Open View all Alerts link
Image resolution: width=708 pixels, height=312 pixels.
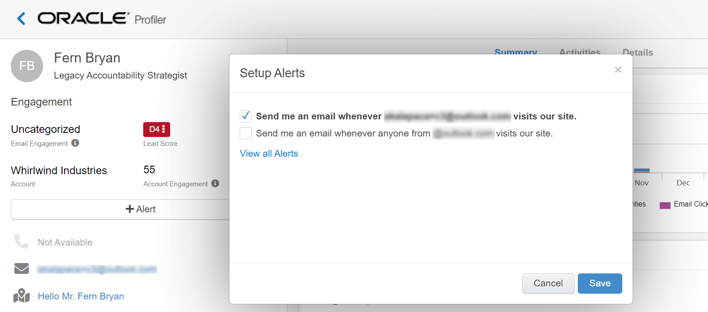click(x=269, y=154)
